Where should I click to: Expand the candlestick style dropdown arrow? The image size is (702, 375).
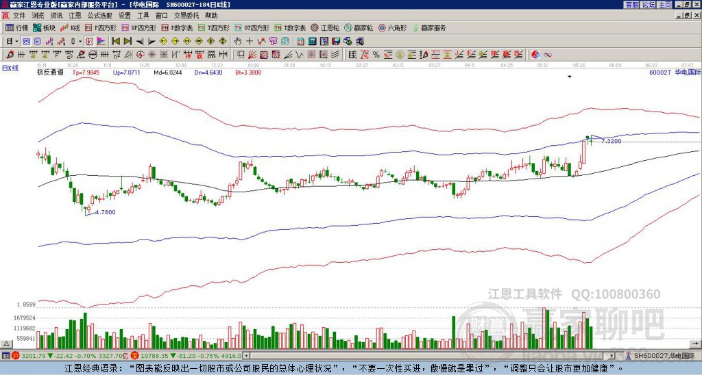(x=80, y=42)
